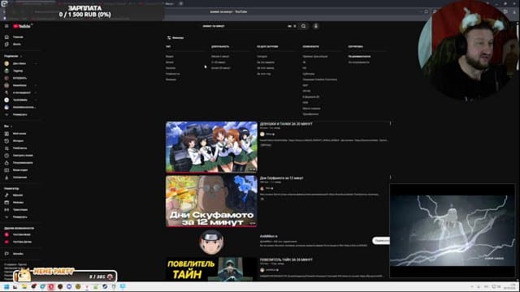Viewport: 520px width, 292px height.
Task: Open three-dots menu for Дни Скуфамото video
Action: coord(390,178)
